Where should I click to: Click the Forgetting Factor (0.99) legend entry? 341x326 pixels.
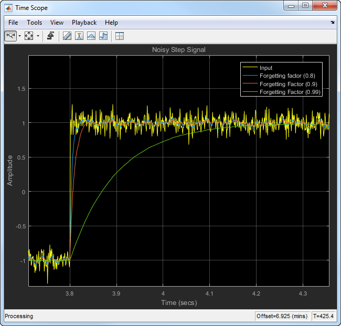pyautogui.click(x=290, y=92)
